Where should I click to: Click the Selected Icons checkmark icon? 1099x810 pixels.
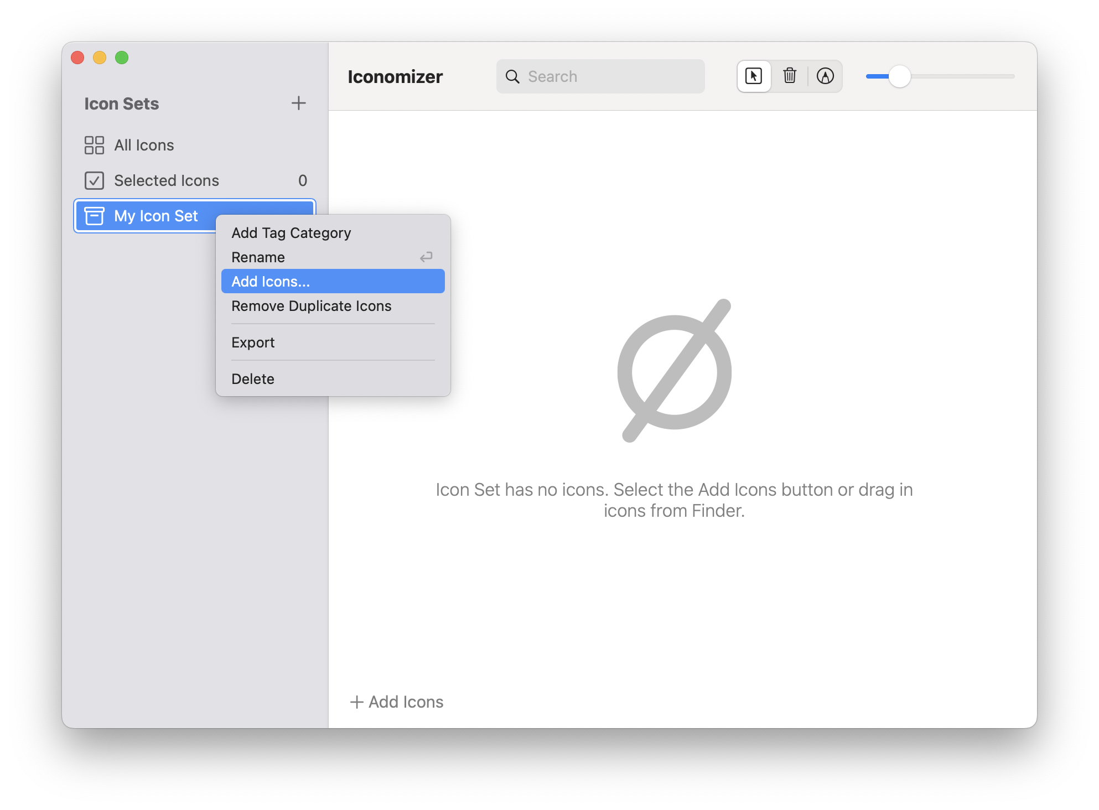pyautogui.click(x=95, y=180)
